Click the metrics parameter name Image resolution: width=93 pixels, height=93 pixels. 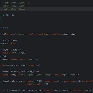59,75
